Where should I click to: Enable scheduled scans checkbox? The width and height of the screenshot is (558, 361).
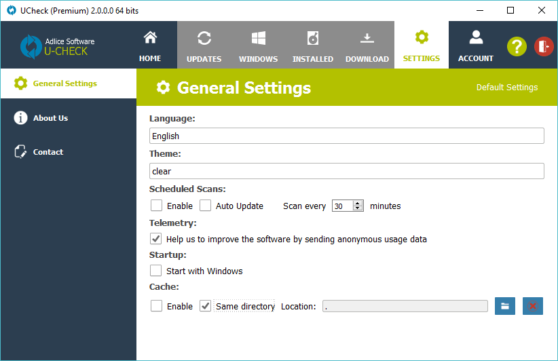pos(157,206)
